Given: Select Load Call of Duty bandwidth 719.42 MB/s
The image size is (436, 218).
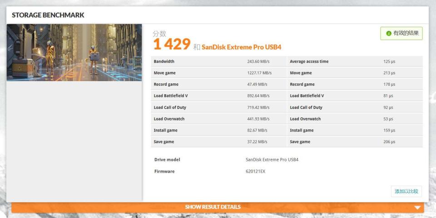Looking at the screenshot, I should pos(258,107).
